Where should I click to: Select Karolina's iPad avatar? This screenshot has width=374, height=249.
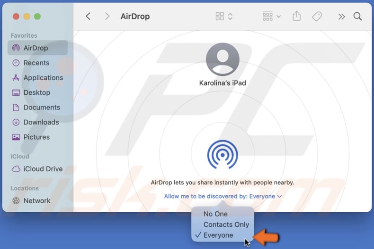[223, 59]
